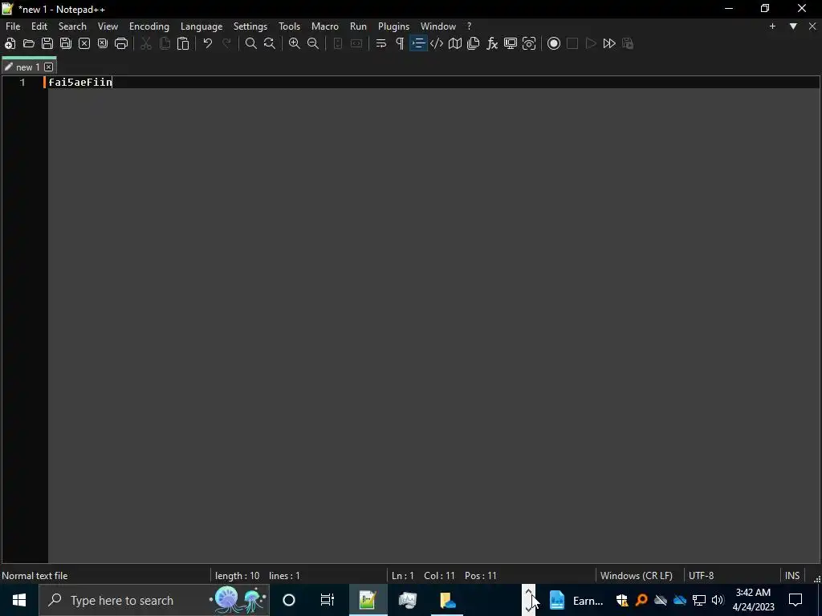
Task: Open the Plugins menu
Action: [393, 26]
